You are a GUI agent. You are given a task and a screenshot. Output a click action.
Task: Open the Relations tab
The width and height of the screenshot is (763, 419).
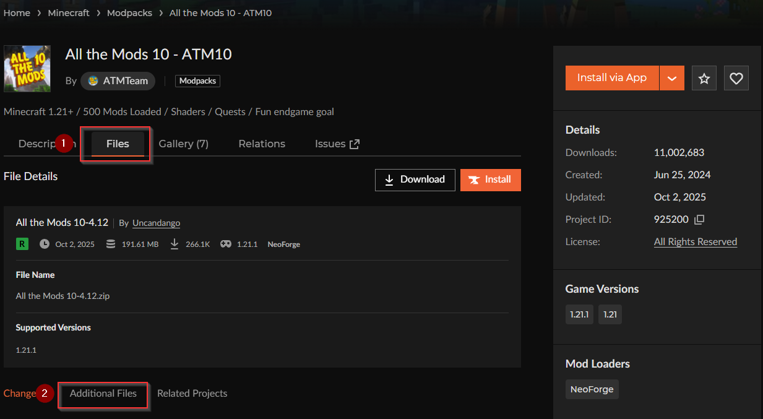click(262, 144)
